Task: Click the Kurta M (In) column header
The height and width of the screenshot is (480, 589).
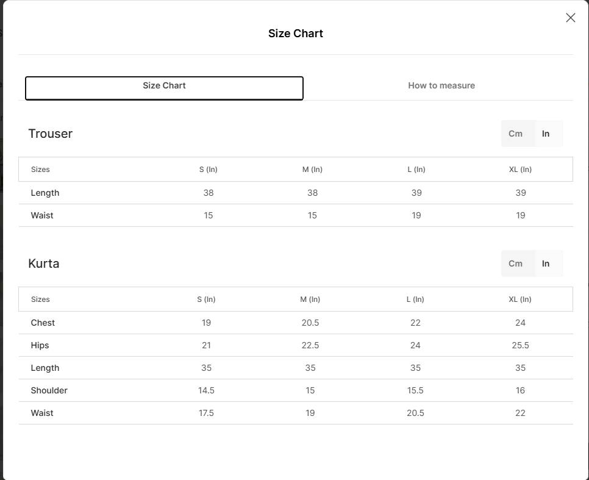Action: [x=310, y=299]
